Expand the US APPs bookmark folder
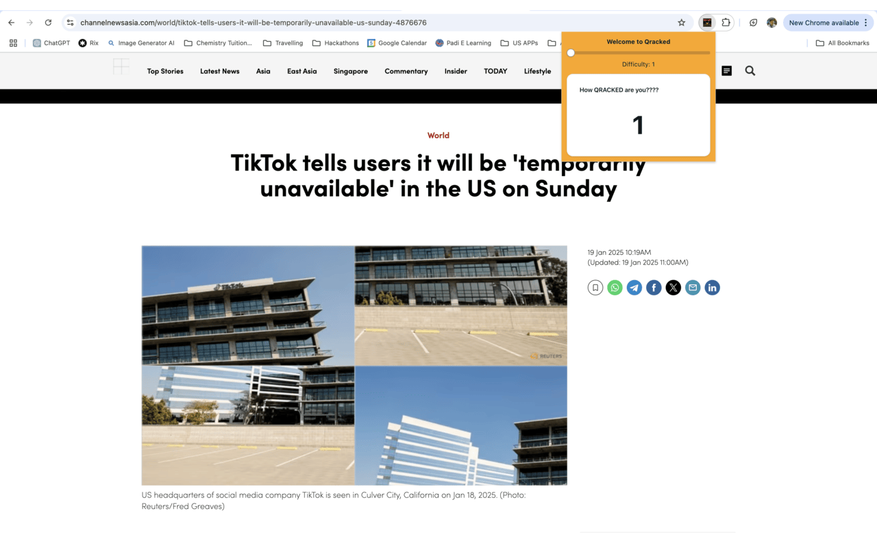Viewport: 877px width, 548px height. point(519,42)
